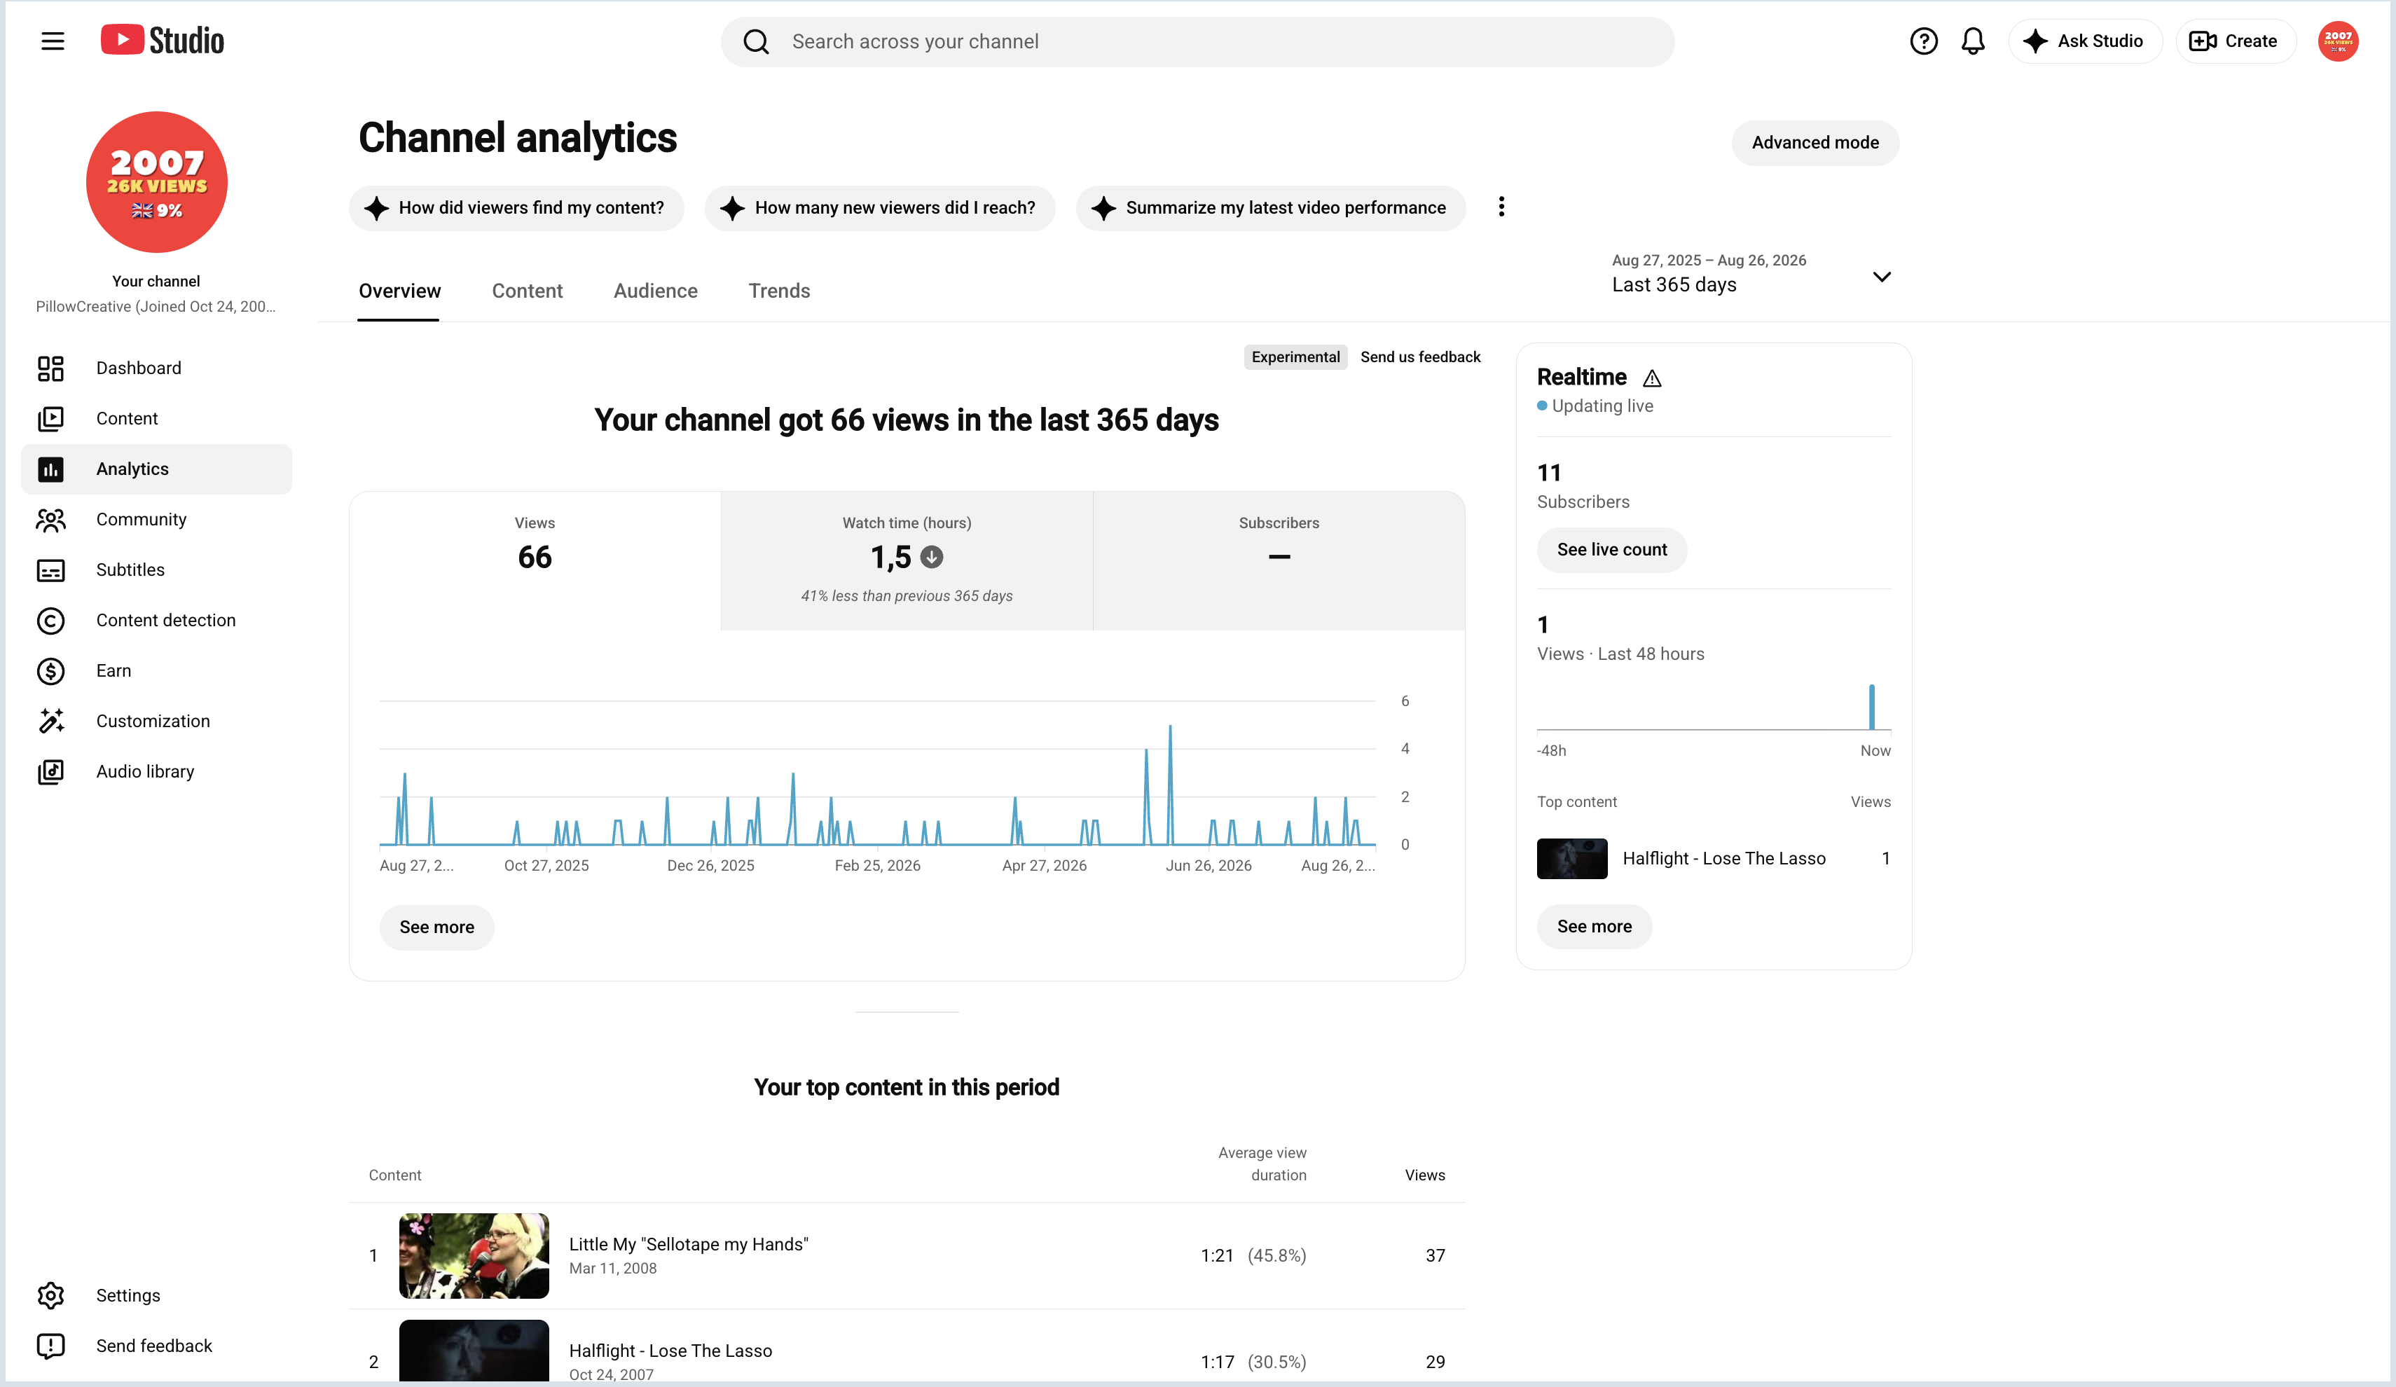Expand the Last 365 days date dropdown
The height and width of the screenshot is (1387, 2396).
point(1751,274)
